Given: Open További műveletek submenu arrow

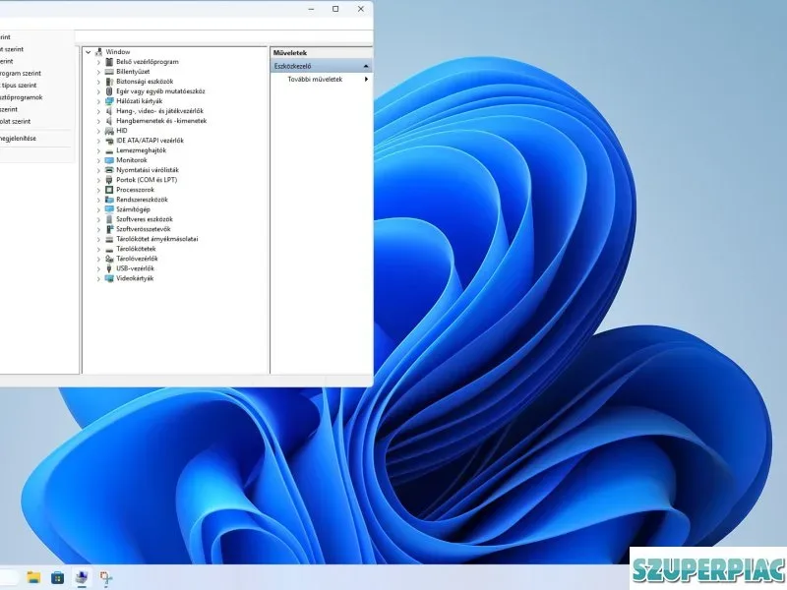Looking at the screenshot, I should click(366, 80).
